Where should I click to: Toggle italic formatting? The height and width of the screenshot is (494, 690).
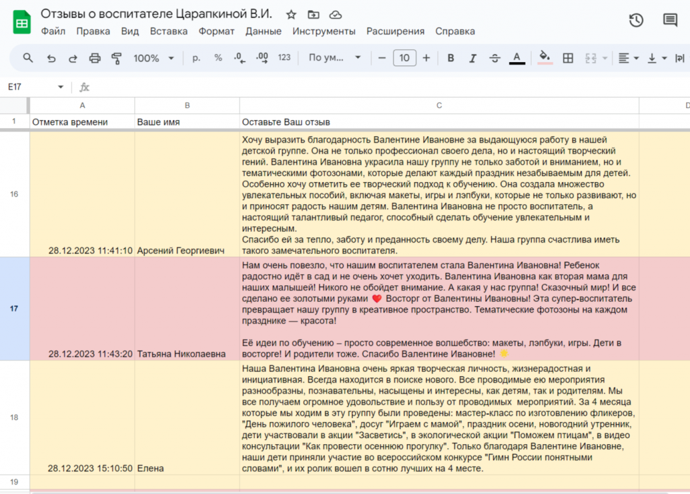point(473,58)
